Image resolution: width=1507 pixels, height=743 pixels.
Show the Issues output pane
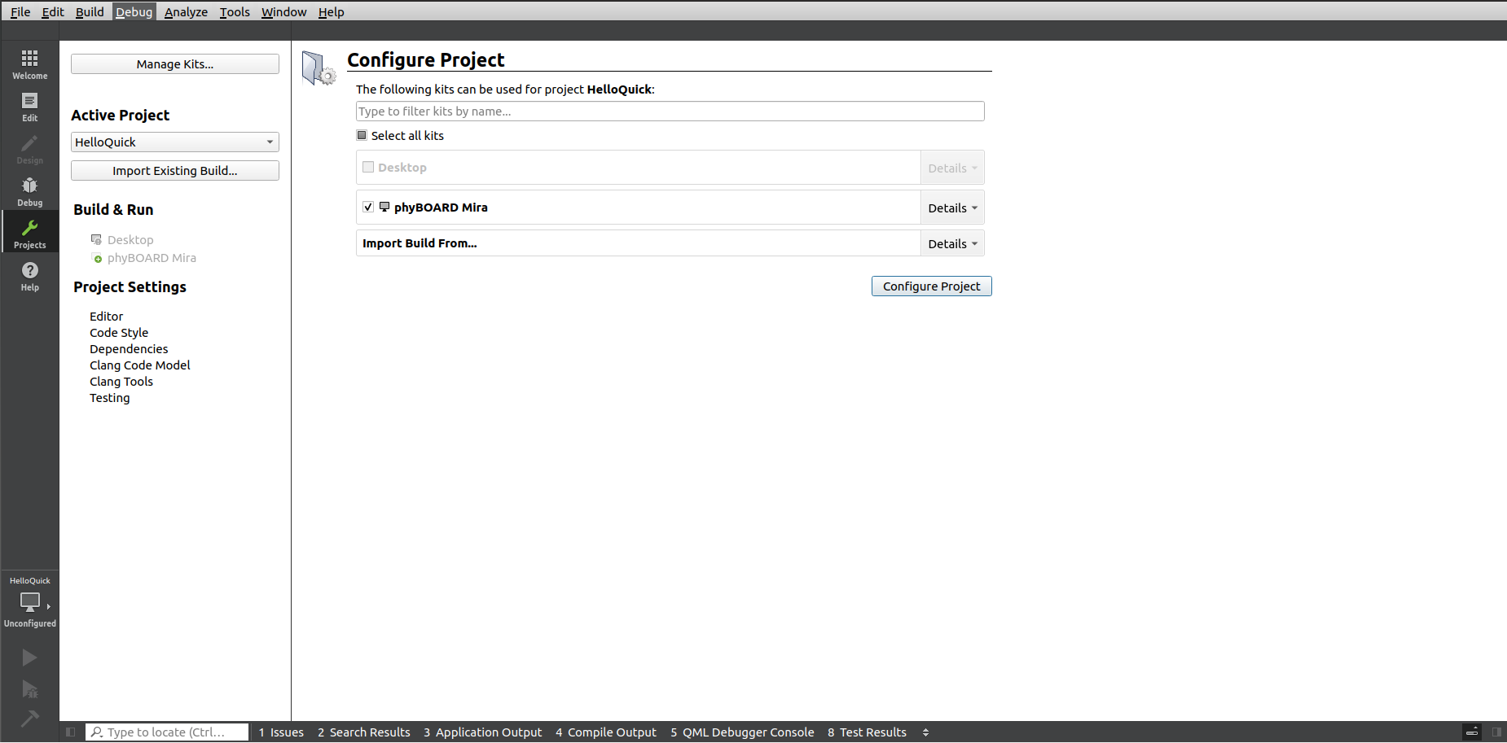pyautogui.click(x=281, y=732)
